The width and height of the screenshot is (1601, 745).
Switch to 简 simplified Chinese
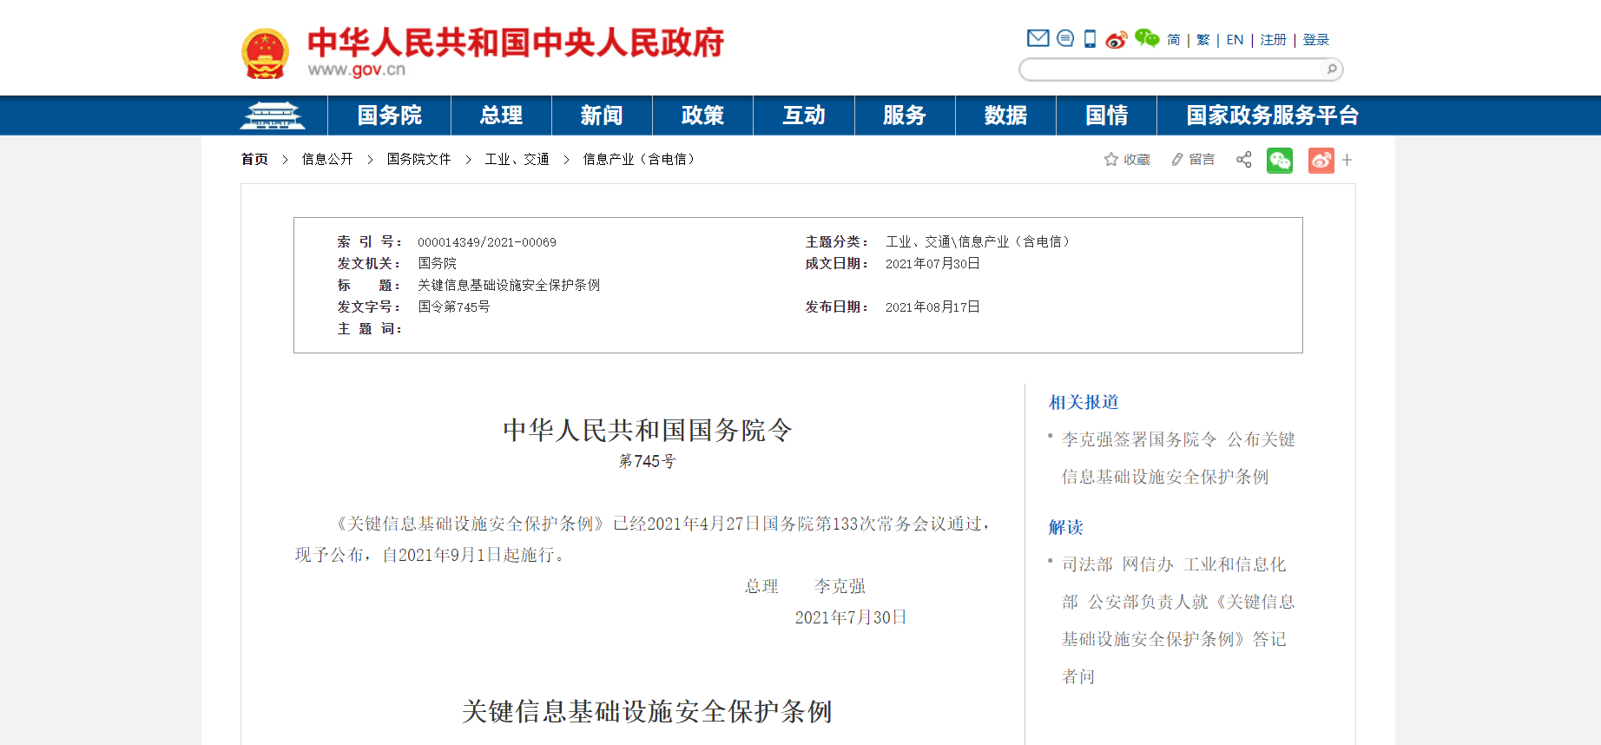1174,40
